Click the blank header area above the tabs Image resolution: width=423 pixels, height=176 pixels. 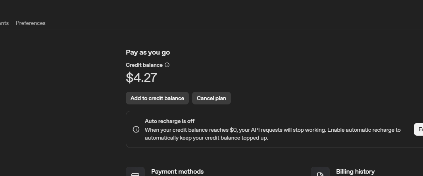tap(198, 8)
